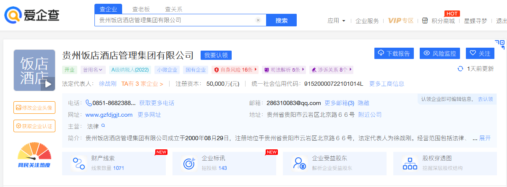Open the VIP专区 menu item
This screenshot has height=187, width=507.
pos(401,20)
